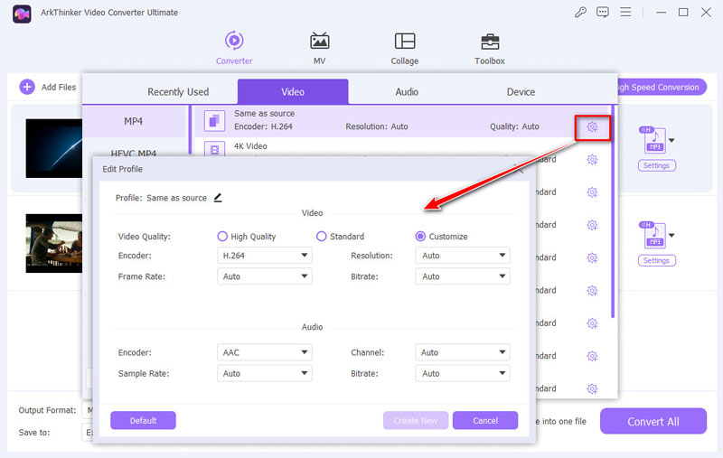Open the audio Encoder AAC dropdown
This screenshot has width=723, height=458.
[265, 352]
